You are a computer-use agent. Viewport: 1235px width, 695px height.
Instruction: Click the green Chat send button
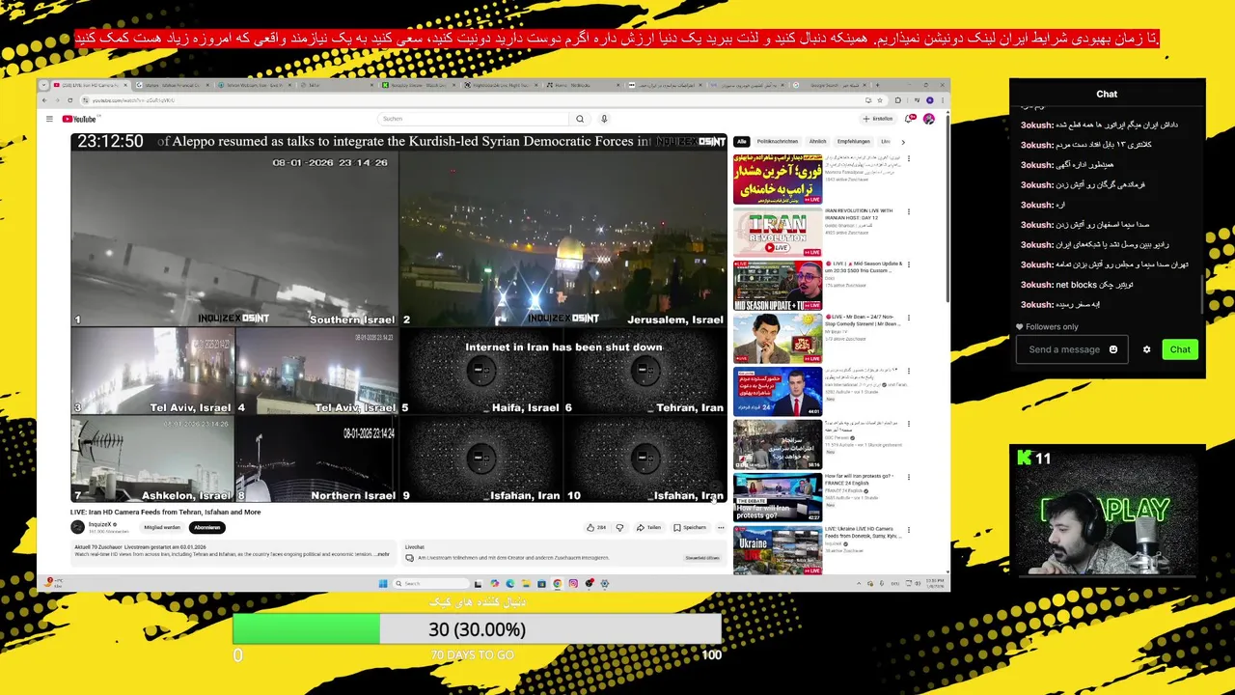coord(1180,349)
